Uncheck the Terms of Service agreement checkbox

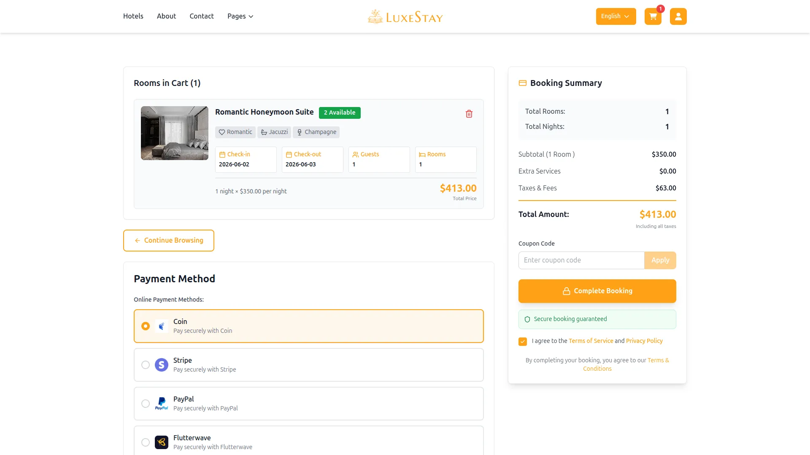coord(523,341)
